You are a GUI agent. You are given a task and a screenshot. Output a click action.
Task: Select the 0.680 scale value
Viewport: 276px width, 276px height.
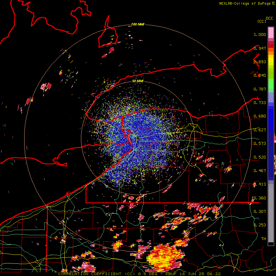(x=260, y=116)
